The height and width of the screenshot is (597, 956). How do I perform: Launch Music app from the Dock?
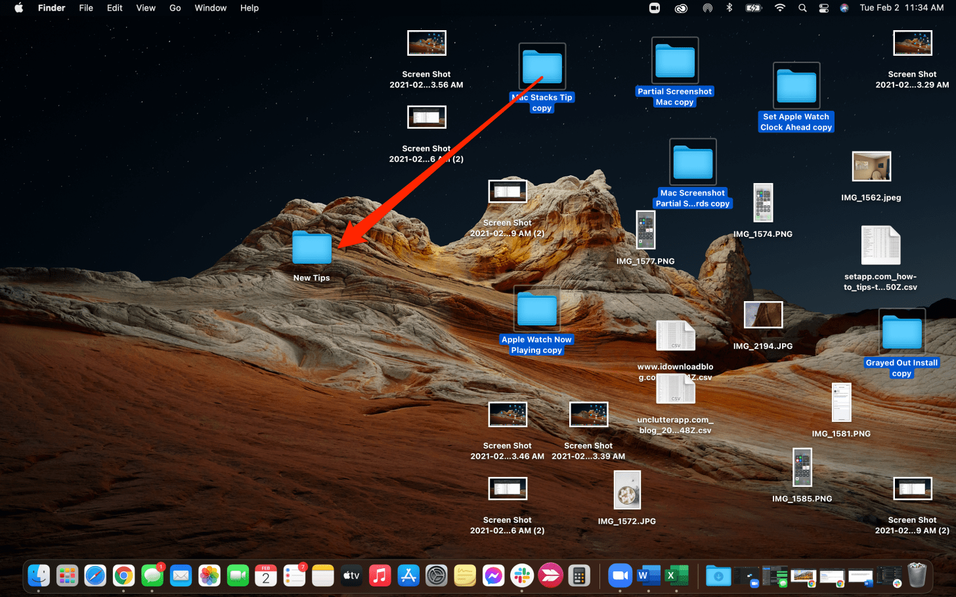pos(380,576)
